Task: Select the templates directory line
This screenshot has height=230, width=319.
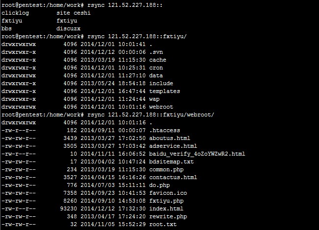Action: point(91,91)
